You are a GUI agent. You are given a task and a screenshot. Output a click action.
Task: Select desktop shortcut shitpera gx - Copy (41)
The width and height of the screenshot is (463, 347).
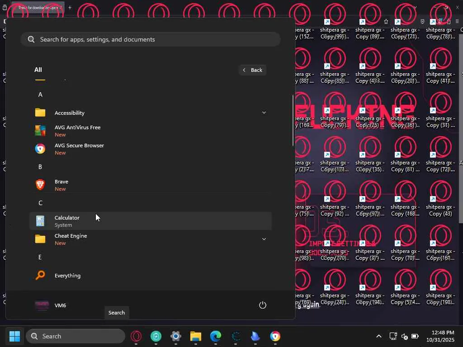coord(440,66)
